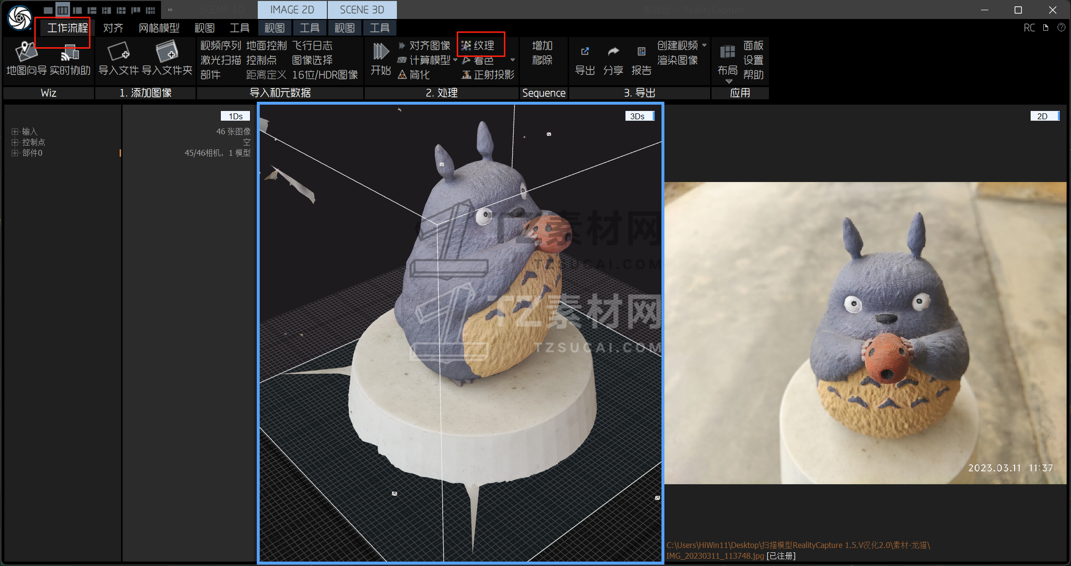Select the IMAGE 2D context tab
Viewport: 1071px width, 566px height.
click(x=292, y=10)
